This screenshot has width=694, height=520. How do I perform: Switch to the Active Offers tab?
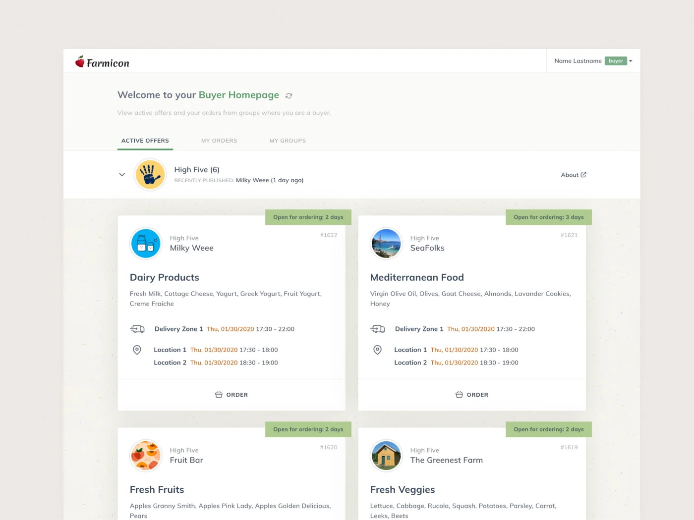point(145,141)
